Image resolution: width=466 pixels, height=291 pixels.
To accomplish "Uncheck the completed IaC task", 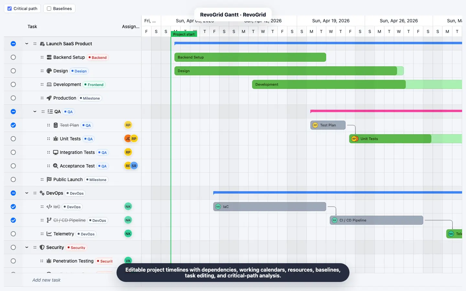I will 13,207.
